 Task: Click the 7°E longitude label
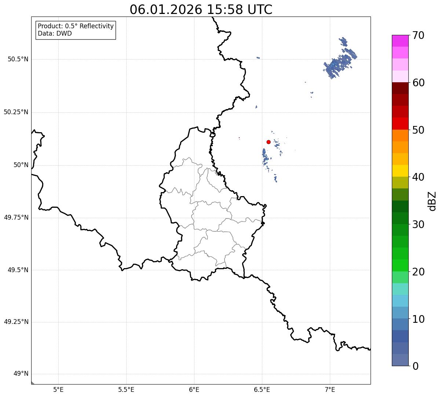[330, 390]
